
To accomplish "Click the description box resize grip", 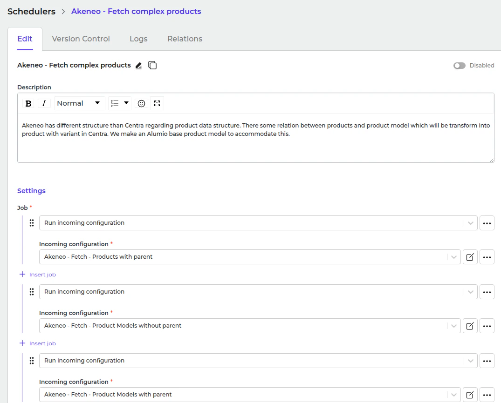I will coord(492,160).
